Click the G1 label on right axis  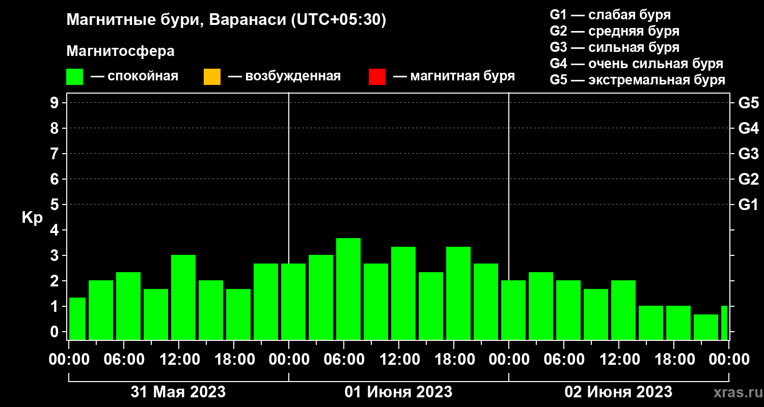[x=748, y=205]
